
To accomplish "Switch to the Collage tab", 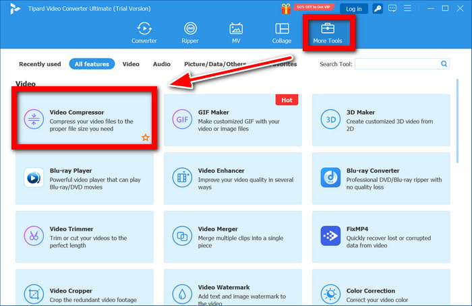I will click(x=282, y=33).
